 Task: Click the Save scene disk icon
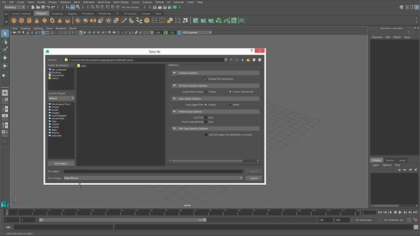point(43,7)
